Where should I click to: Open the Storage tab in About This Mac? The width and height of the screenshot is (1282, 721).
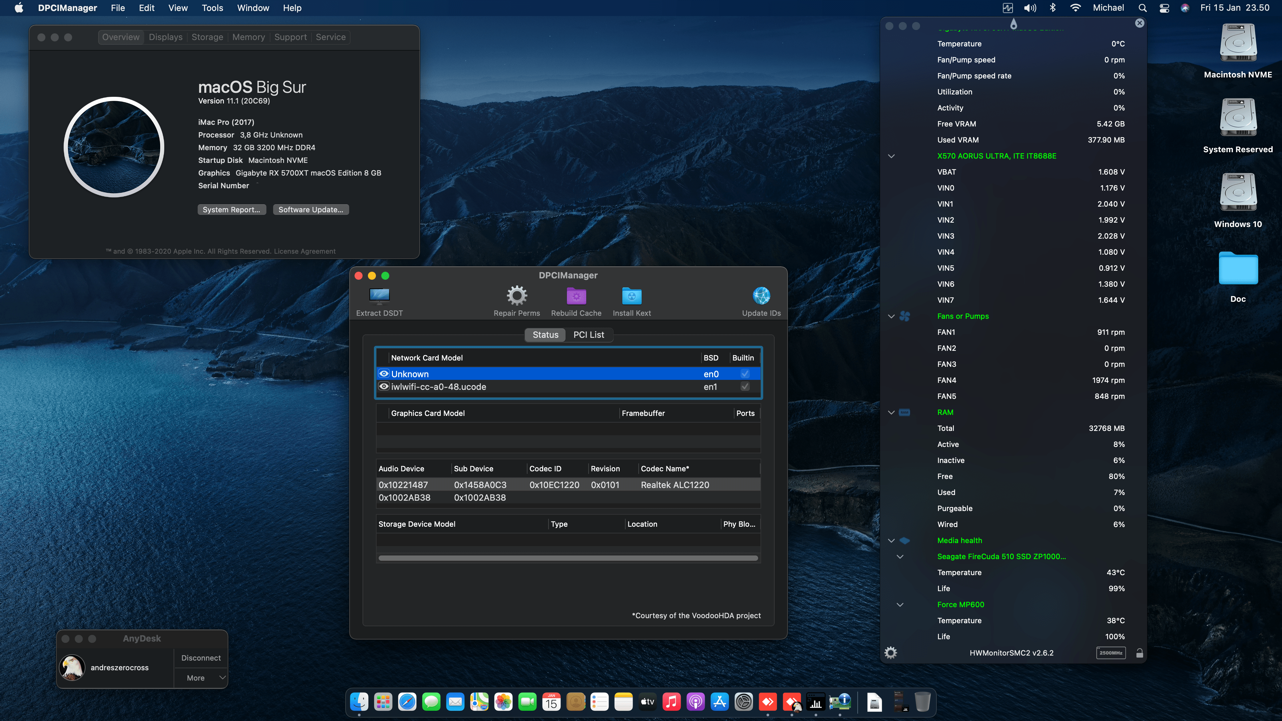[207, 37]
